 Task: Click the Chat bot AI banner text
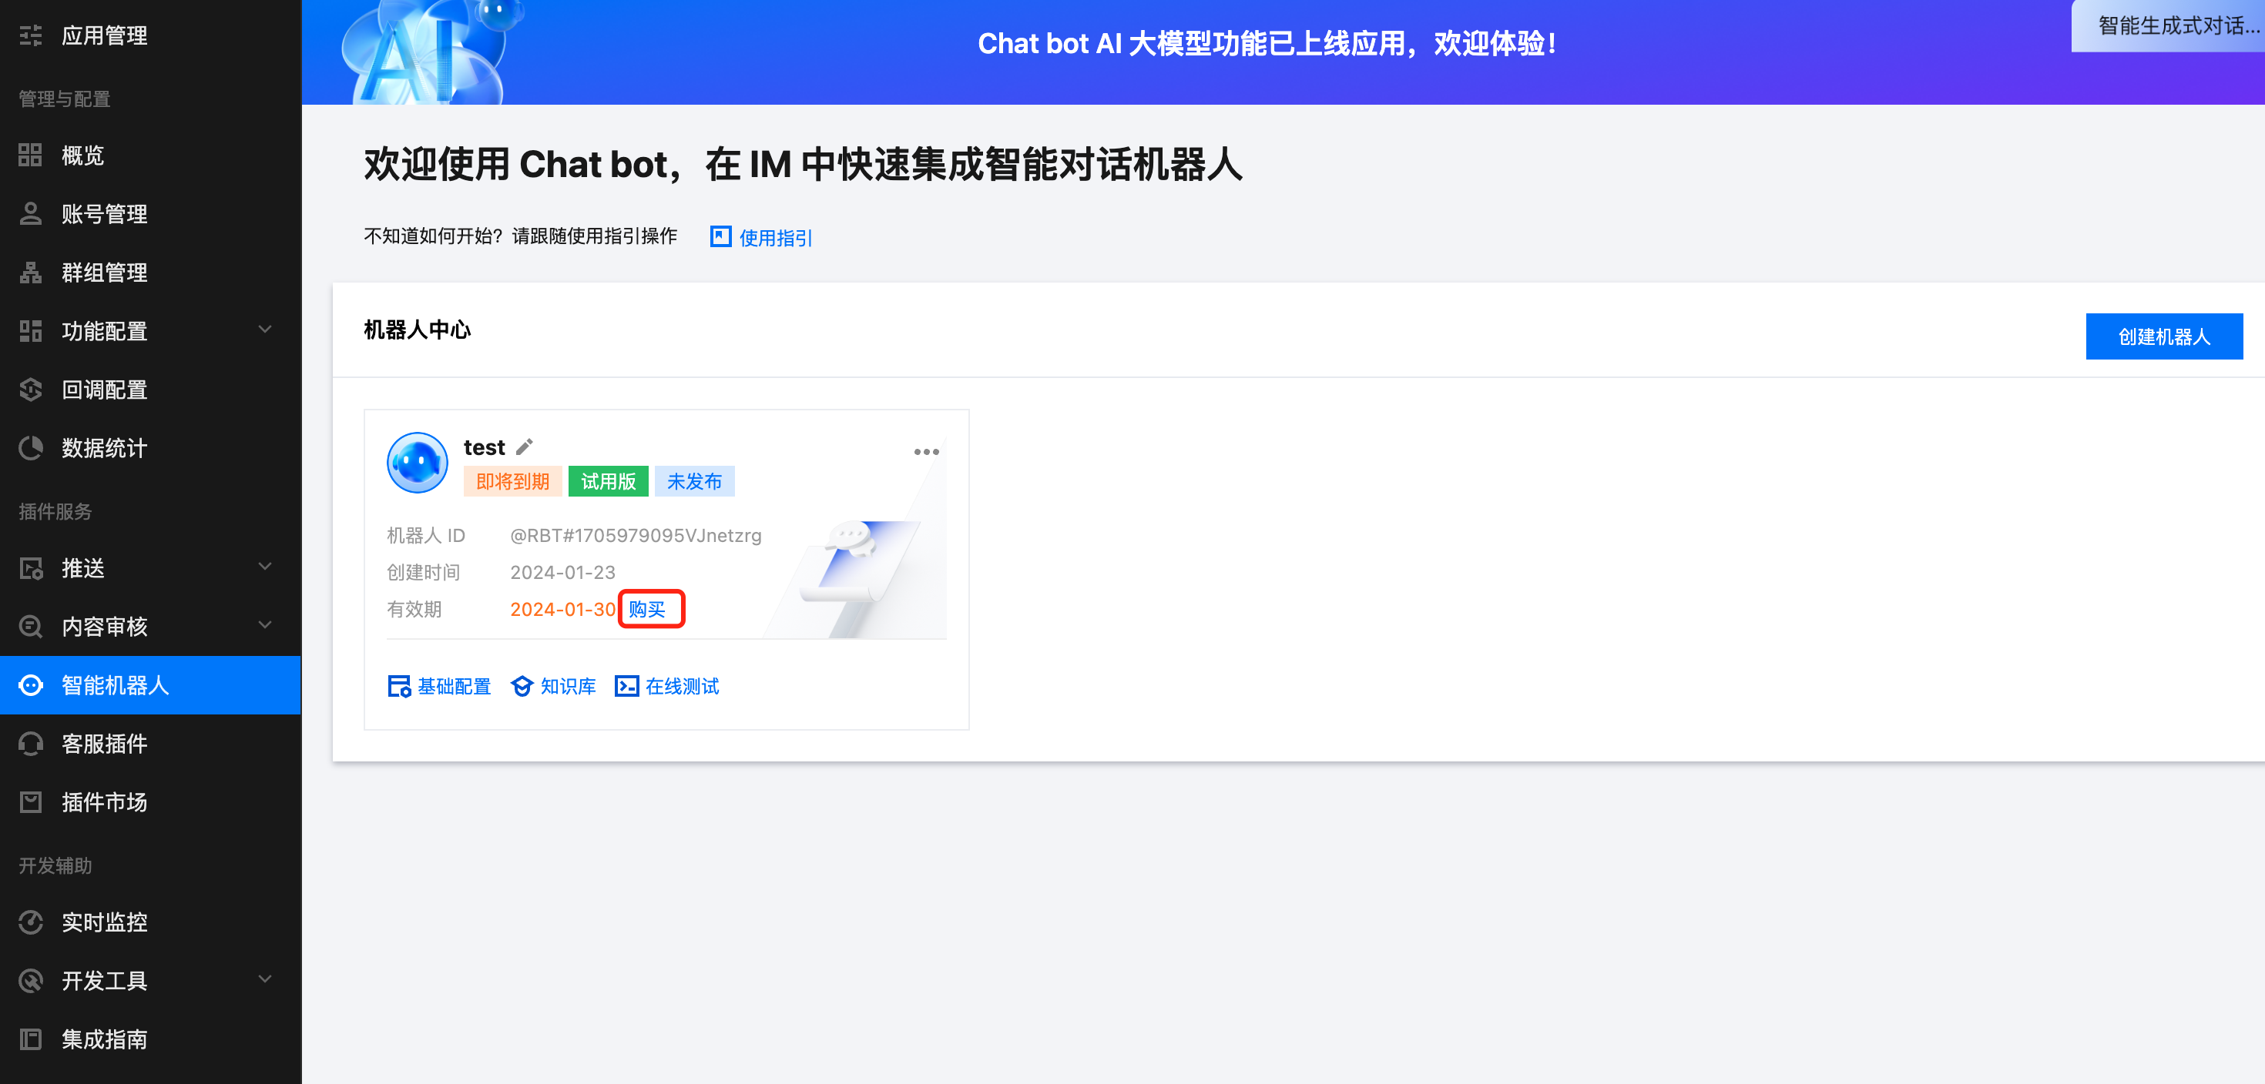coord(1267,43)
